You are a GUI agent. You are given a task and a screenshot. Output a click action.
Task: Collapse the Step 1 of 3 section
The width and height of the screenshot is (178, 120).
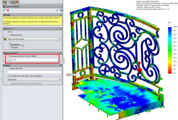click(61, 29)
